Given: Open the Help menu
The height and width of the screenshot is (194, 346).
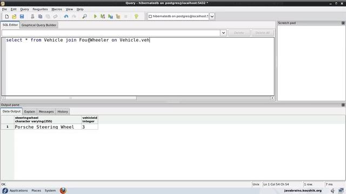Looking at the screenshot, I should pyautogui.click(x=80, y=9).
